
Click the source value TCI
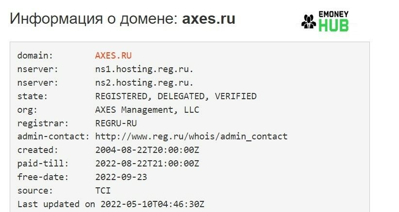pyautogui.click(x=103, y=190)
